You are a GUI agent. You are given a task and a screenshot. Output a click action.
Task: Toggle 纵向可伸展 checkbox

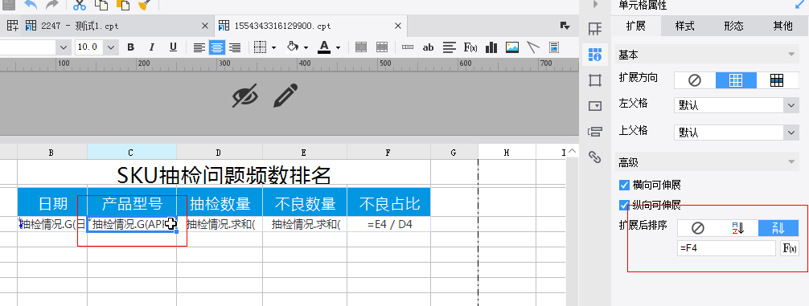pos(624,205)
